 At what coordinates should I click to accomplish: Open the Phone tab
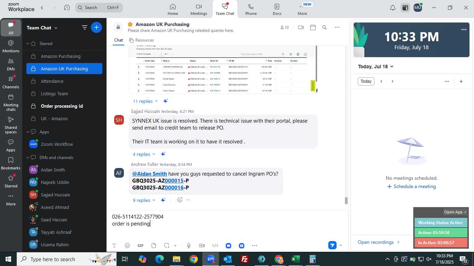pyautogui.click(x=251, y=9)
